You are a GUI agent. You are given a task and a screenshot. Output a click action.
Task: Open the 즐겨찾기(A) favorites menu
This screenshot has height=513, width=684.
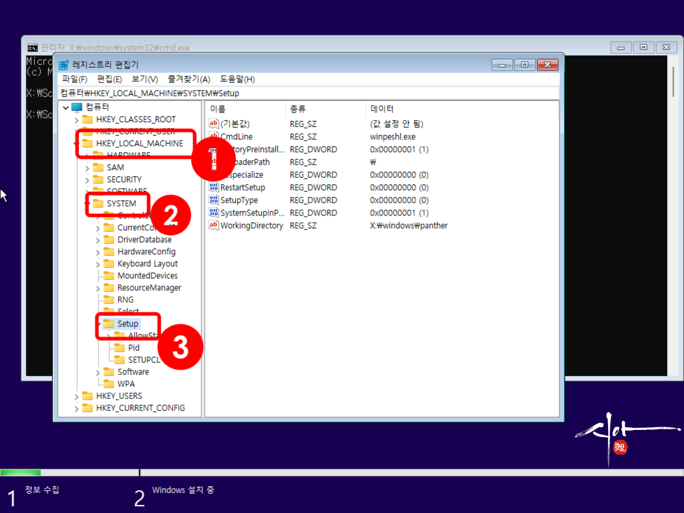click(189, 79)
